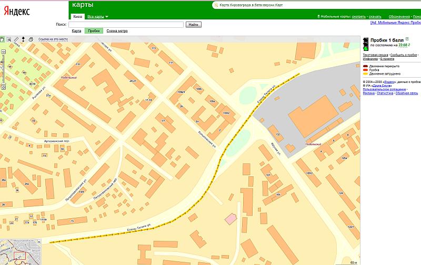Screen dimensions: 421x265
Task: Click in the Поиск search field
Action: pyautogui.click(x=126, y=24)
